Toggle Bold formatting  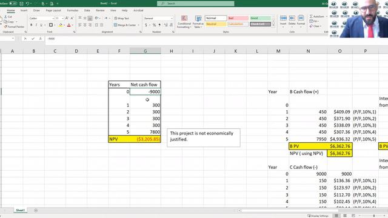(x=31, y=25)
